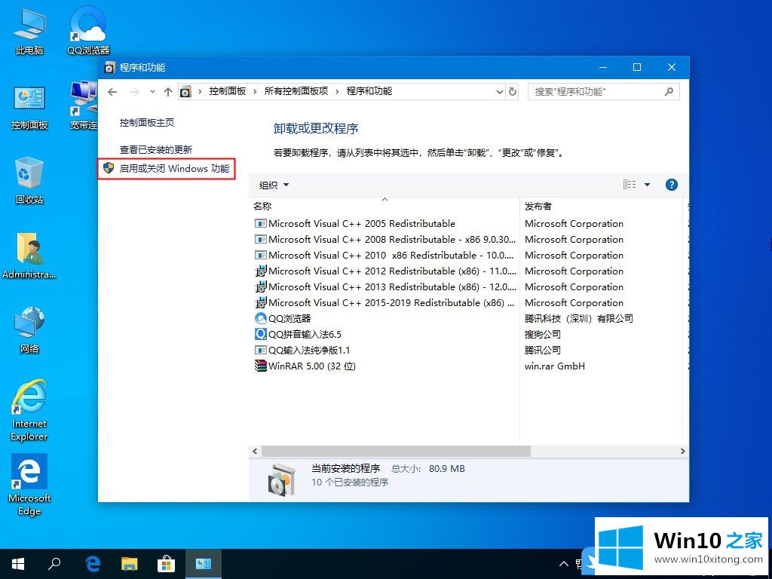Open the Windows Start menu

(x=18, y=564)
